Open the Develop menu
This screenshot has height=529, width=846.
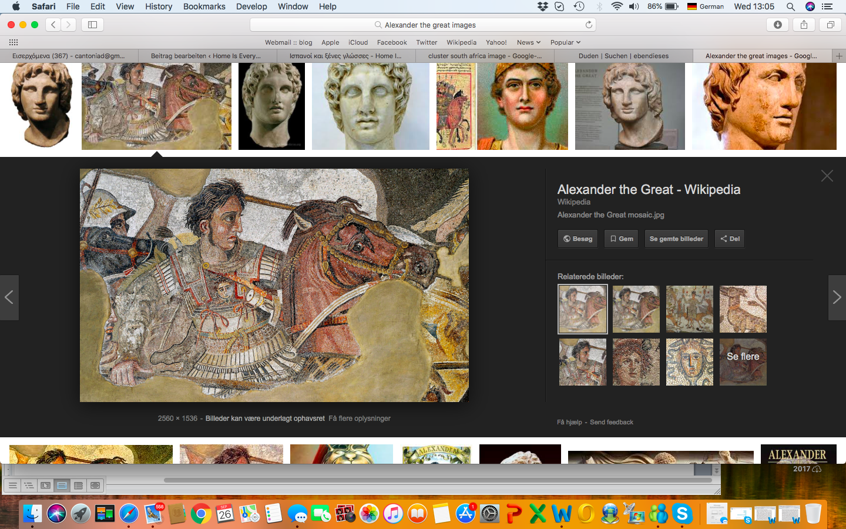(x=251, y=6)
